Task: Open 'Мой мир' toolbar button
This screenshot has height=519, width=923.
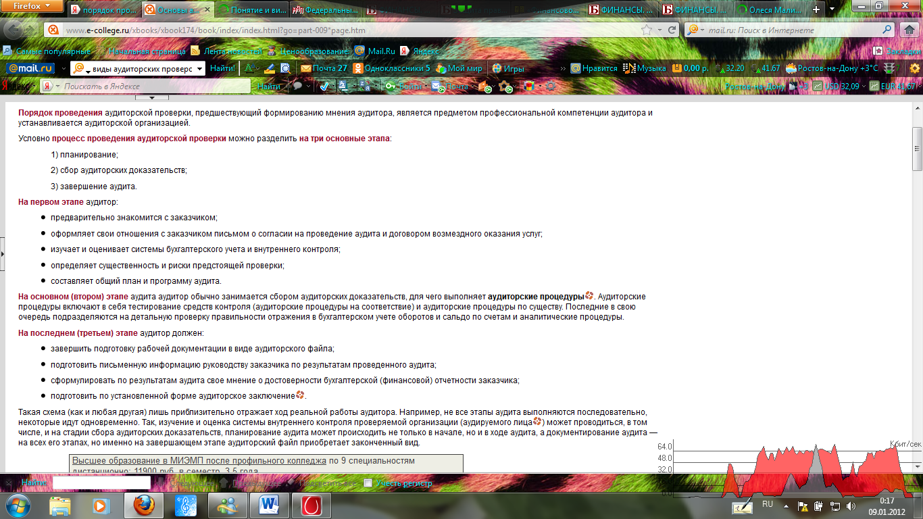Action: (459, 68)
